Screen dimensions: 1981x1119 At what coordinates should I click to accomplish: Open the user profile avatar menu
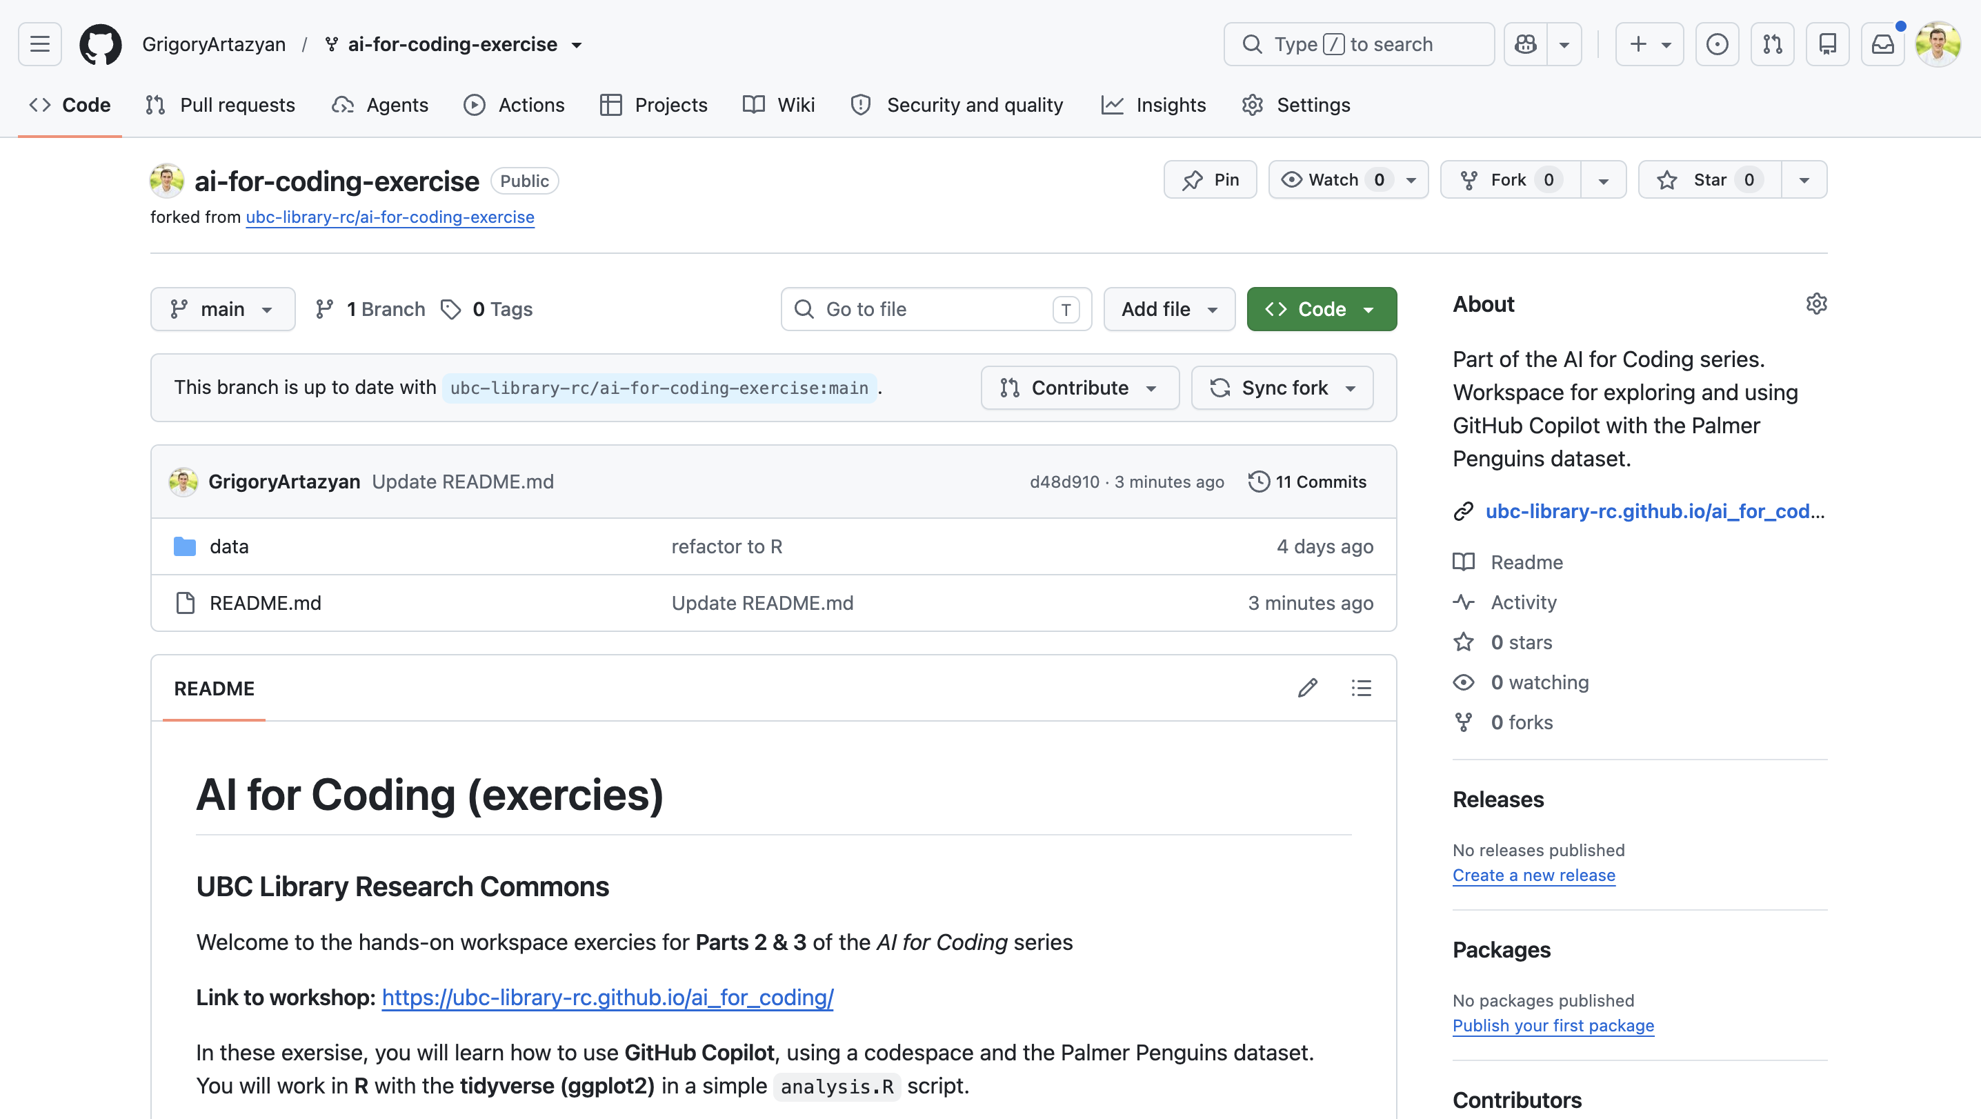coord(1938,44)
